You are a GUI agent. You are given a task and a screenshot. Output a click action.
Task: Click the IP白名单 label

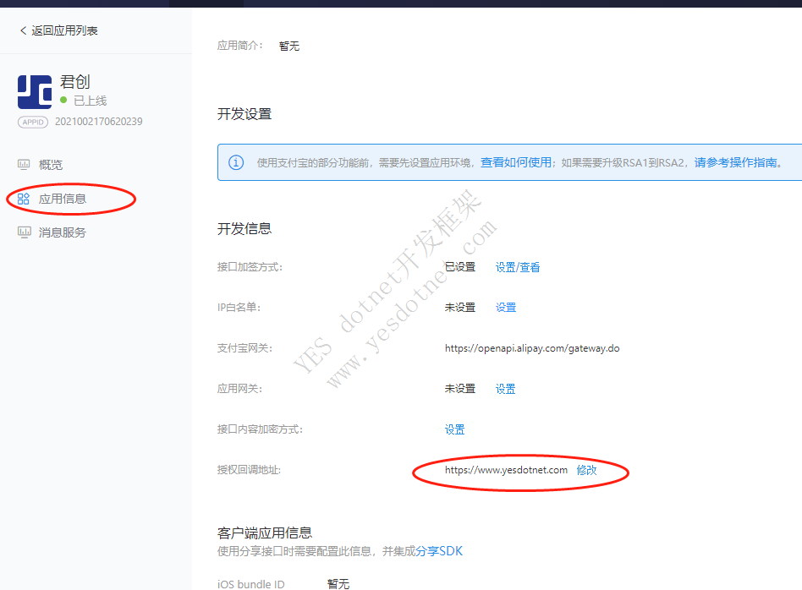[239, 308]
